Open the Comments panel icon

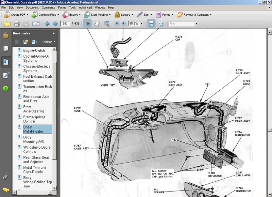6,190
